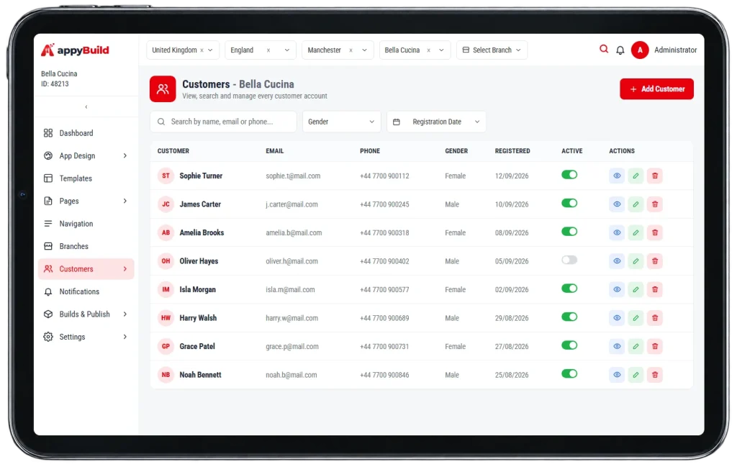737x467 pixels.
Task: Delete James Carter with trash icon
Action: click(x=655, y=204)
